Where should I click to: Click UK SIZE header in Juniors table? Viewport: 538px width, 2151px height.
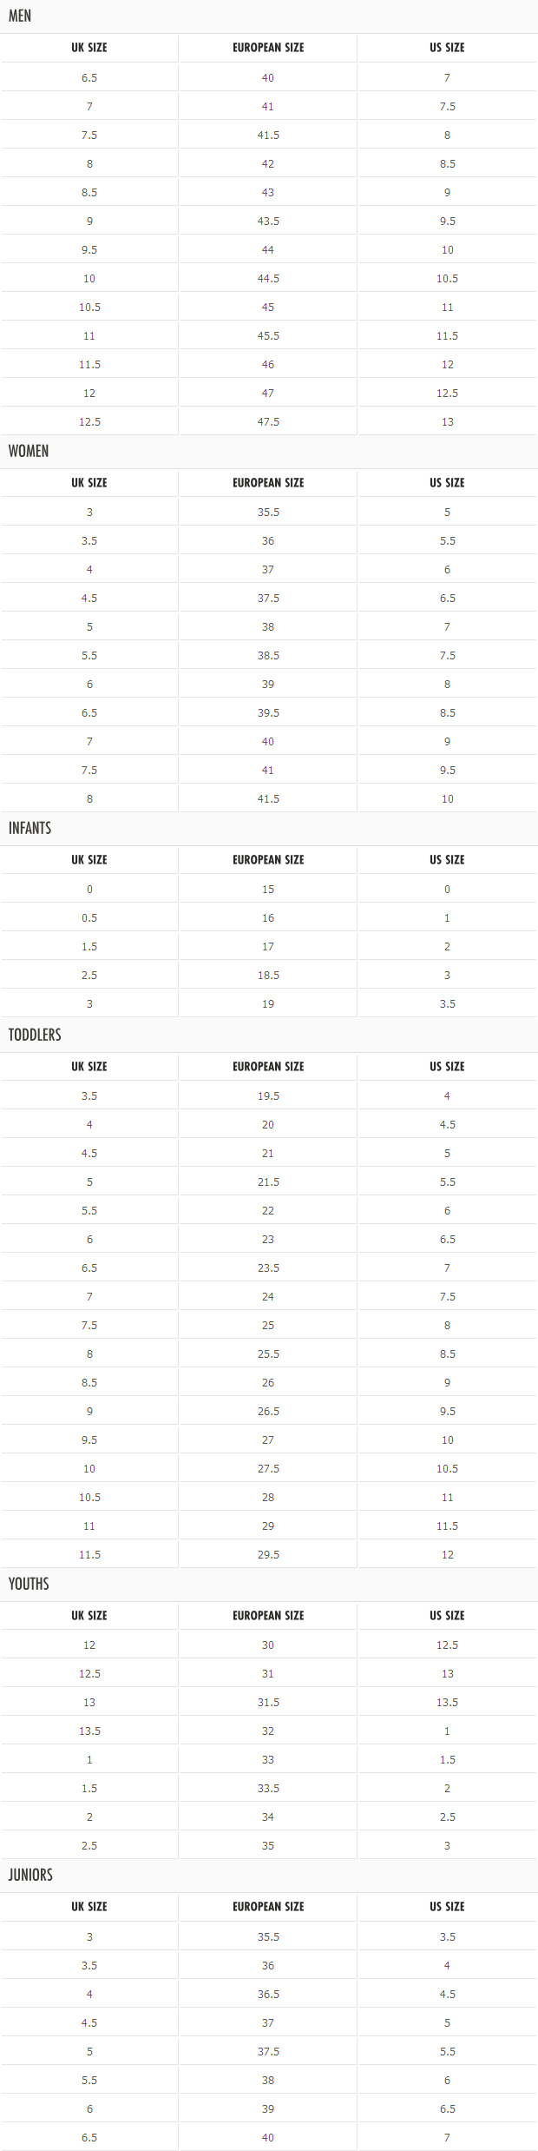[x=89, y=1906]
